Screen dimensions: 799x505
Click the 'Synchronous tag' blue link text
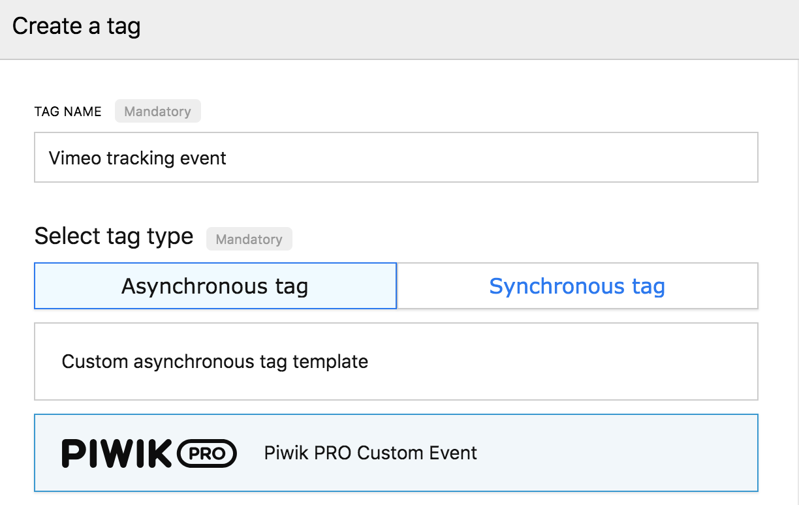point(578,286)
